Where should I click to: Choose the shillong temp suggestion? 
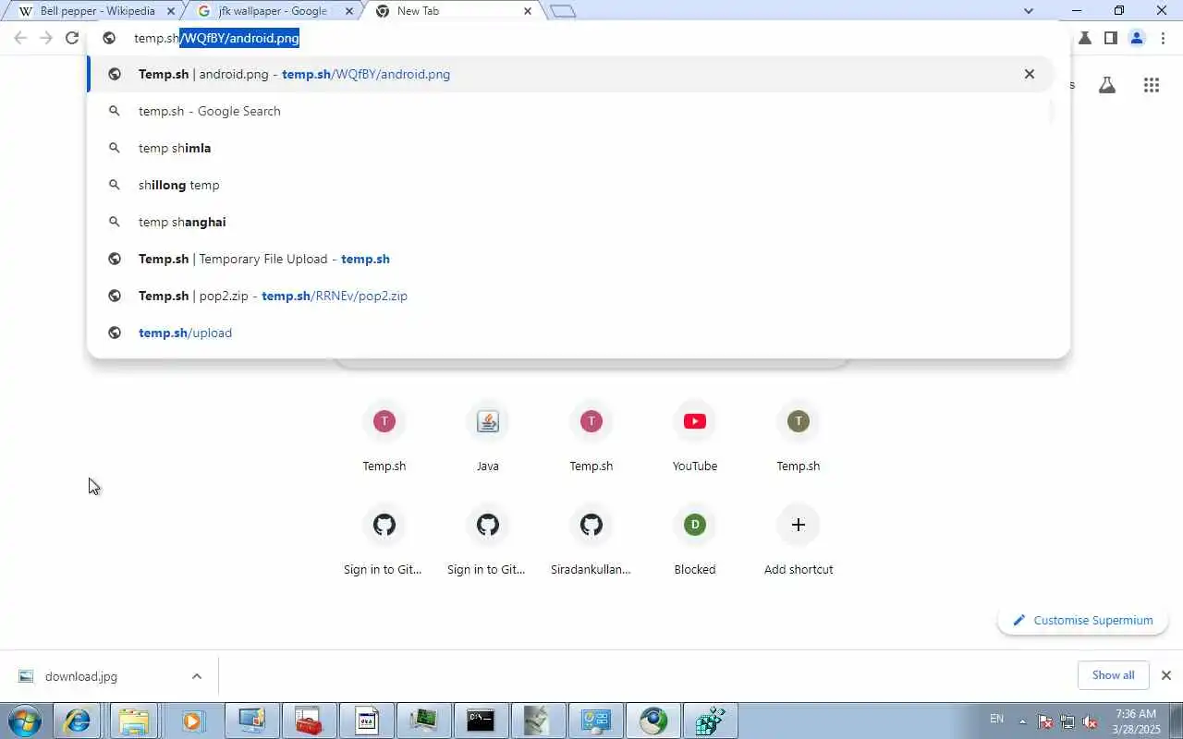pos(570,185)
